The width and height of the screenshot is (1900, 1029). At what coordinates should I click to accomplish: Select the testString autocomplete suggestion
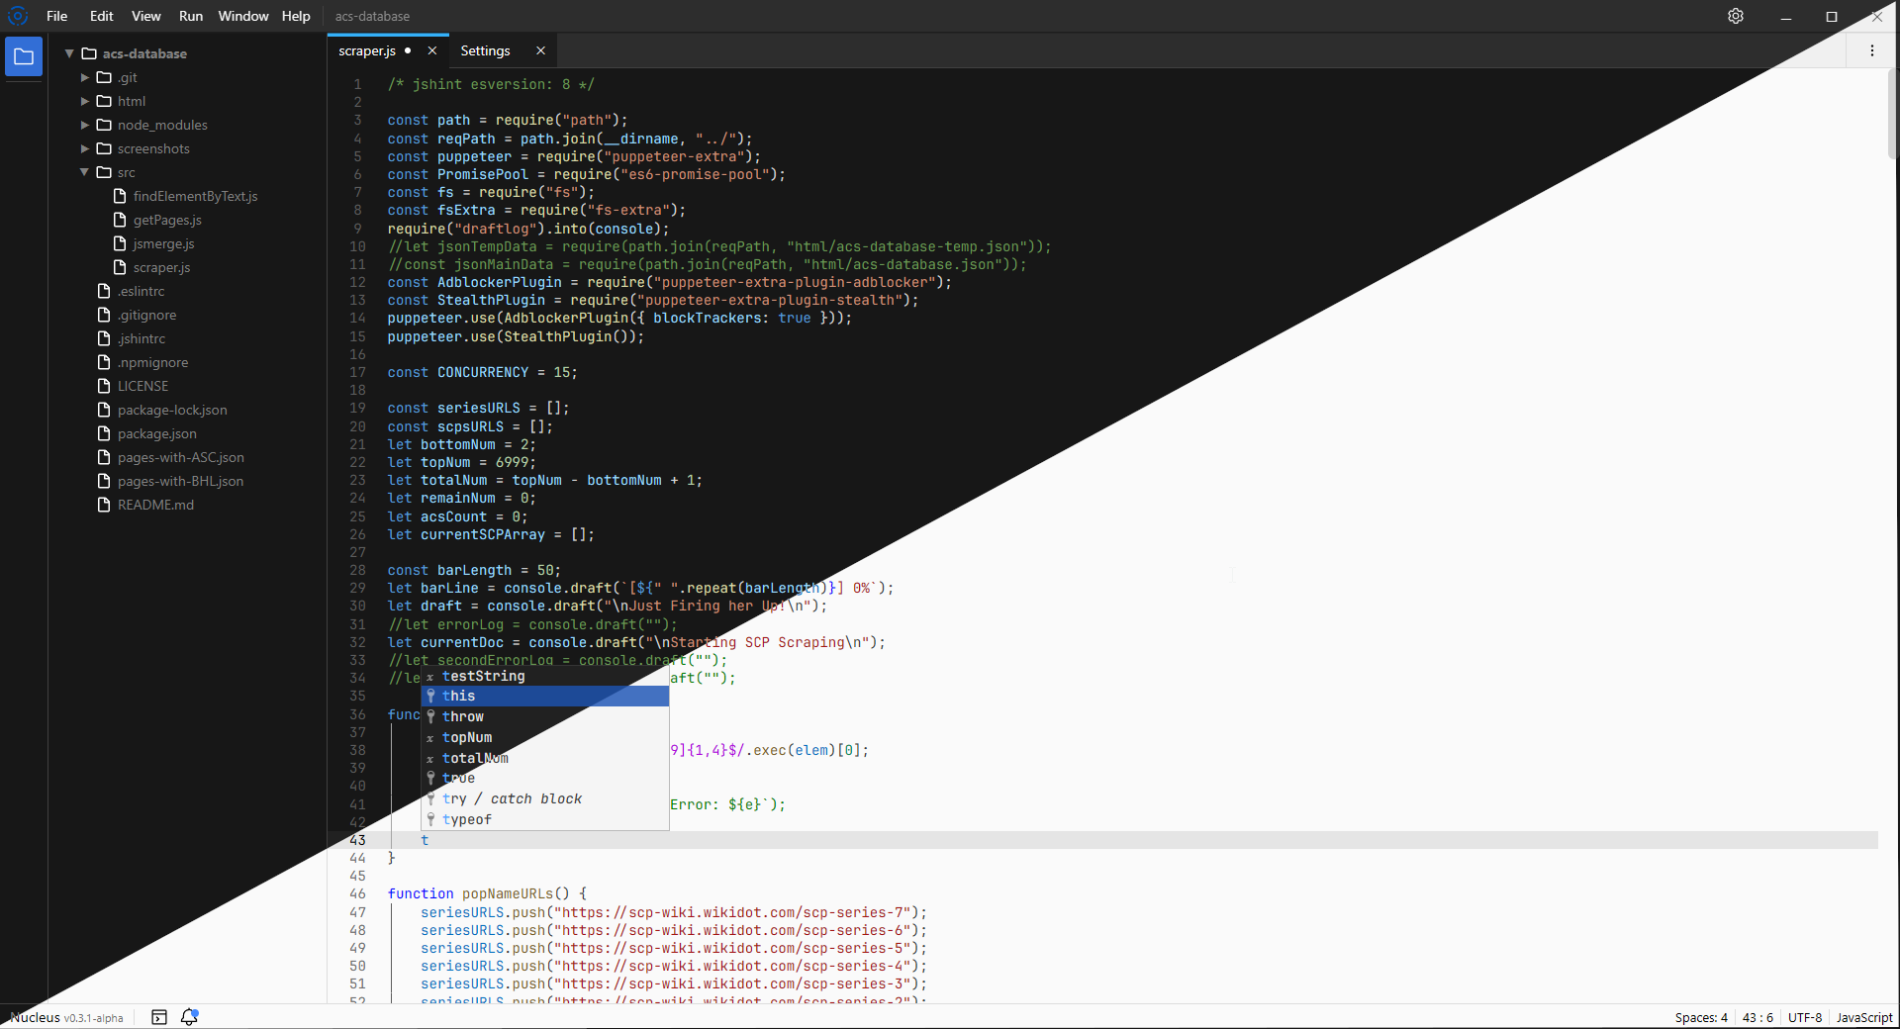[545, 676]
